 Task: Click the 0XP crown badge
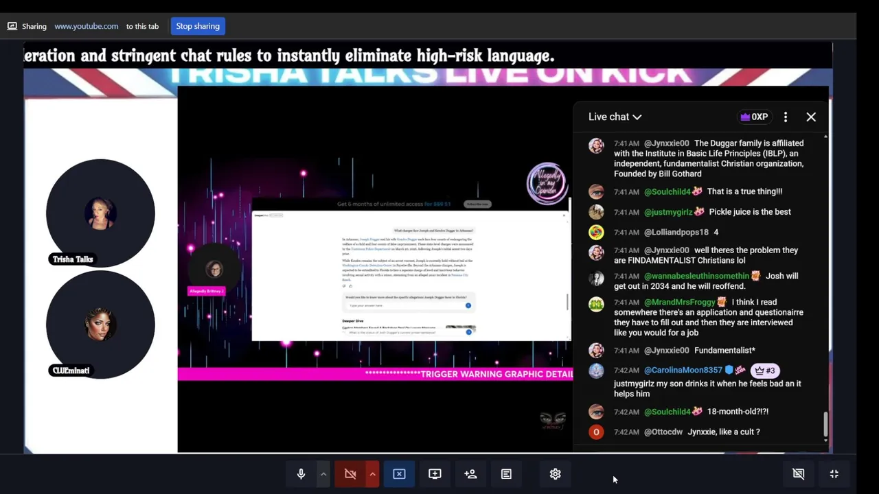[754, 117]
